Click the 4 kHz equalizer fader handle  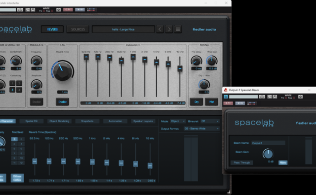pyautogui.click(x=157, y=63)
